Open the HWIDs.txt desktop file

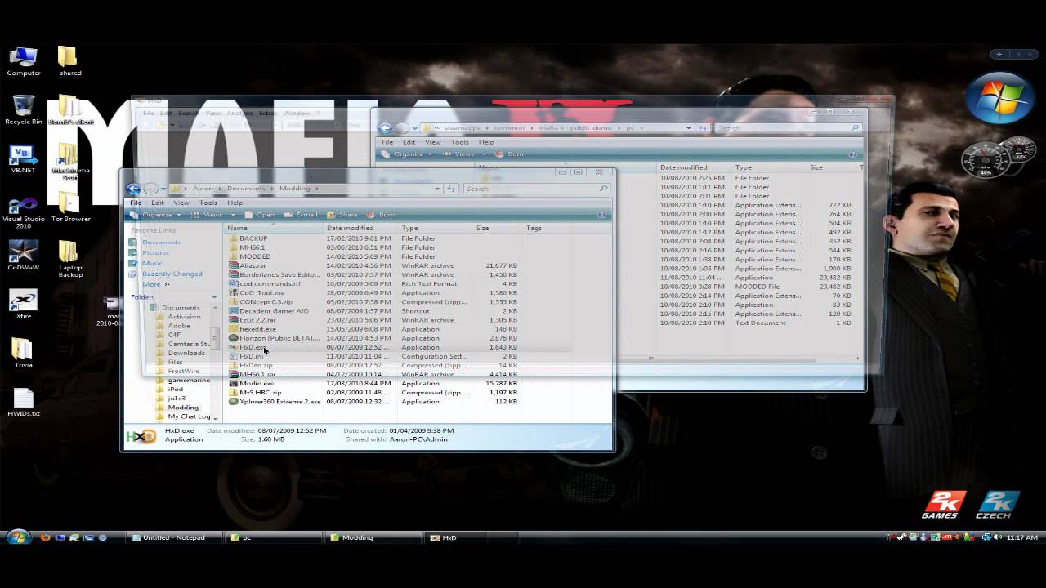24,403
